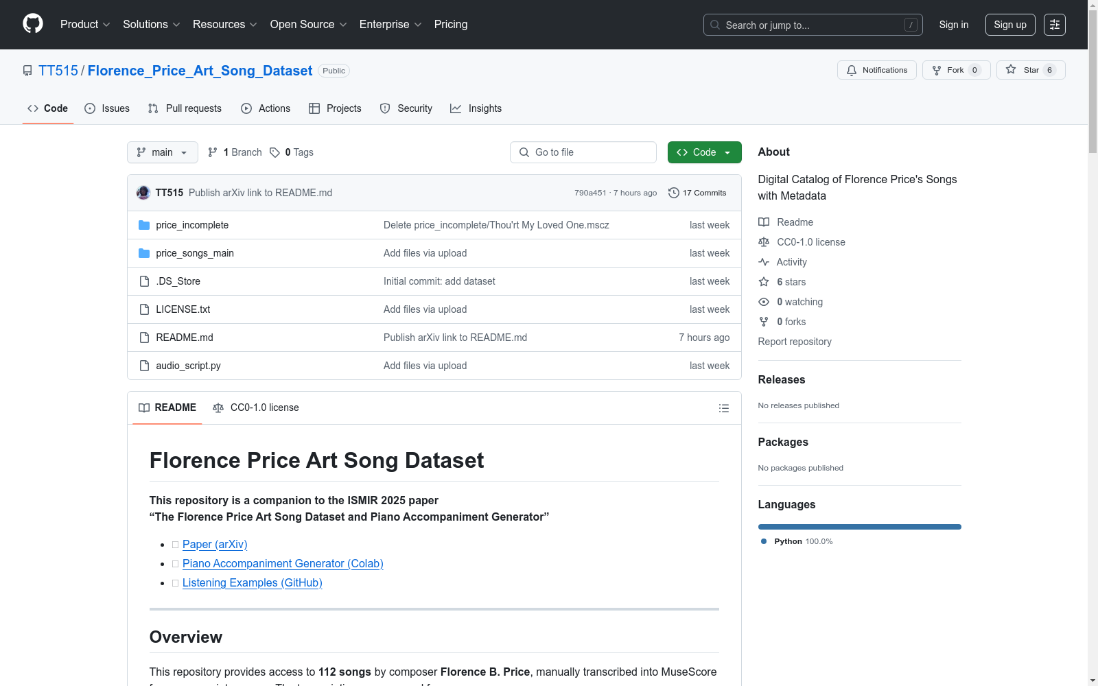Click the blue Python language bar
This screenshot has height=686, width=1098.
(860, 527)
